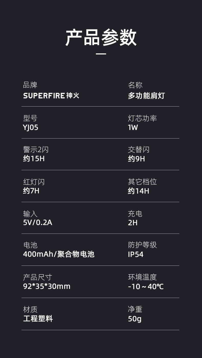Screen dimensions: 202x358
Task: Click the 50g net weight value
Action: click(134, 319)
